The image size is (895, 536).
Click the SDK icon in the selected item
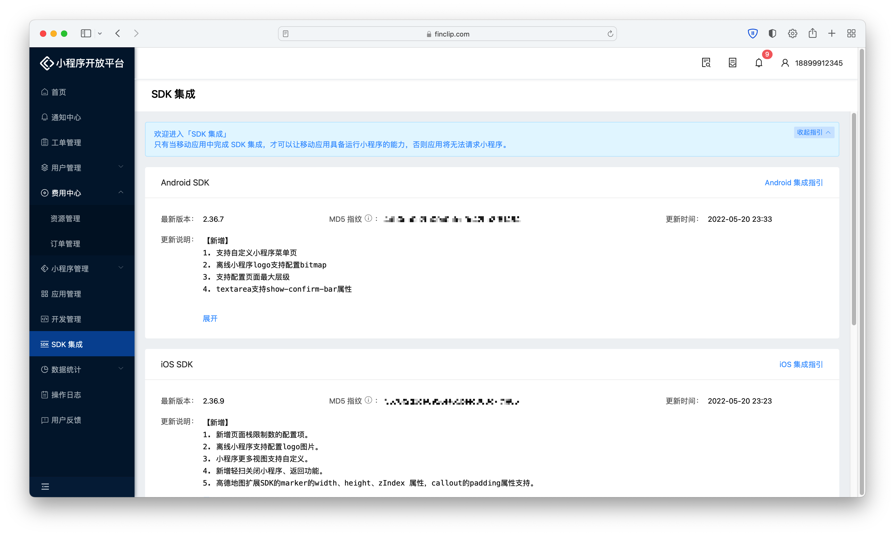(x=44, y=344)
